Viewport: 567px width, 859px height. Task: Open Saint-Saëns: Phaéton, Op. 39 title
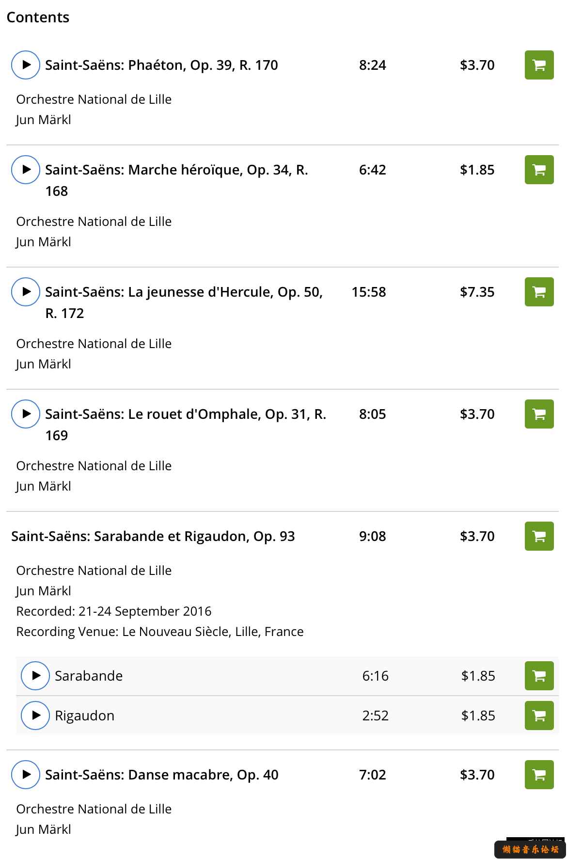click(161, 65)
